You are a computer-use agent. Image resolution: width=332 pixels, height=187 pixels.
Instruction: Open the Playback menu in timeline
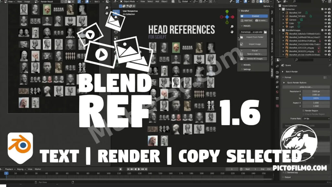[x=9, y=169]
